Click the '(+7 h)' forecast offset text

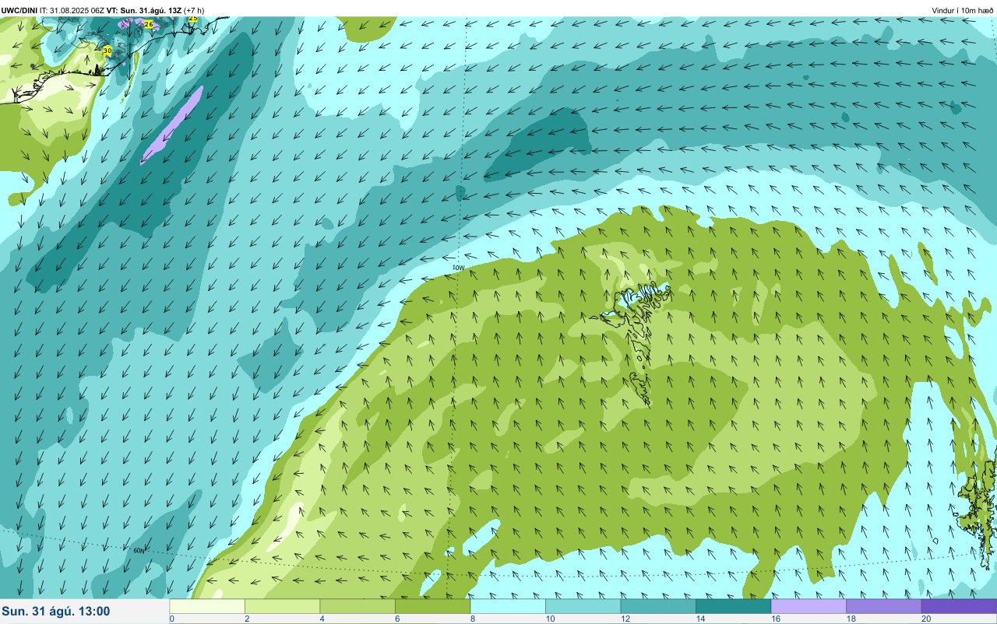[194, 10]
